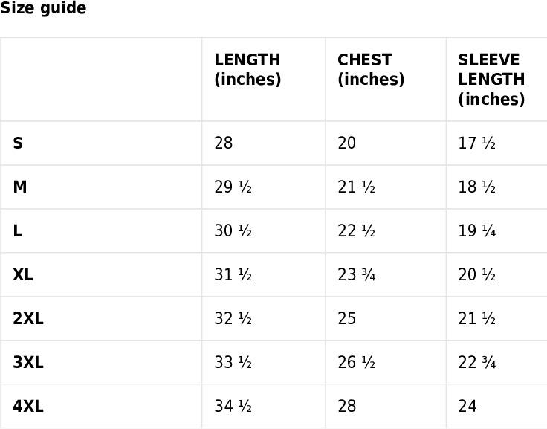Click the 4XL size row label

[28, 406]
